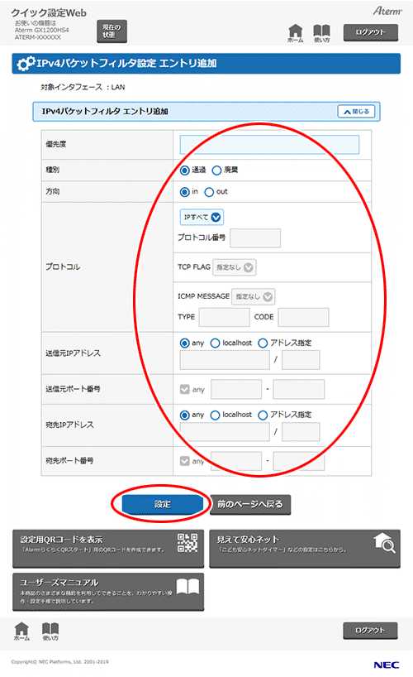
Task: Open ユーザーズマニュアル panel
Action: pyautogui.click(x=108, y=592)
